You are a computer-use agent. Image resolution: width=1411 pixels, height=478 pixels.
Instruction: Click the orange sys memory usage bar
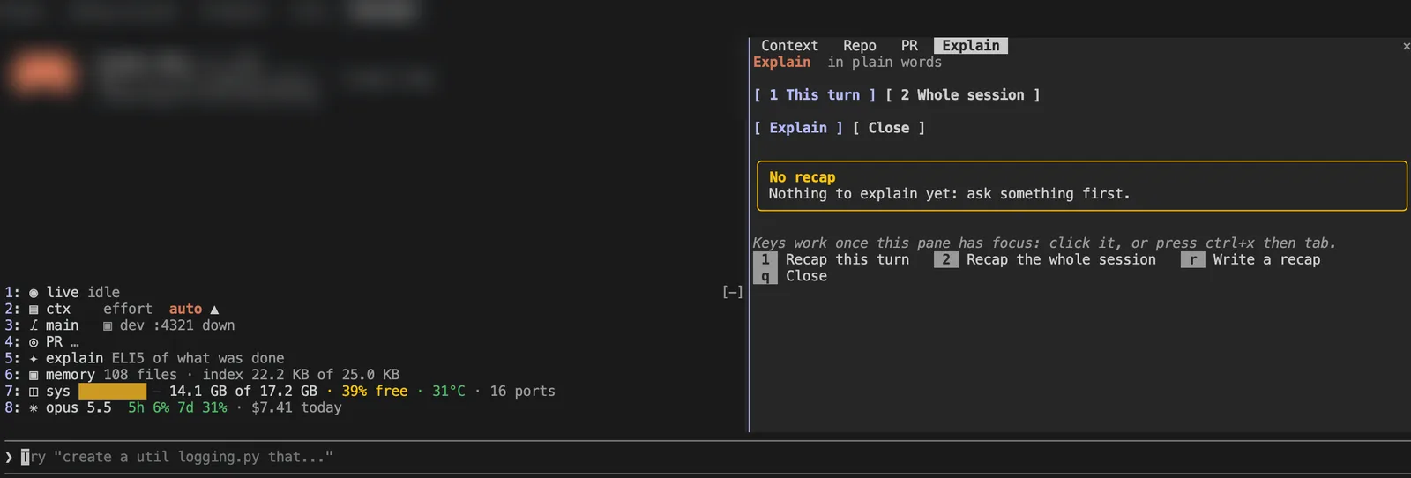112,392
